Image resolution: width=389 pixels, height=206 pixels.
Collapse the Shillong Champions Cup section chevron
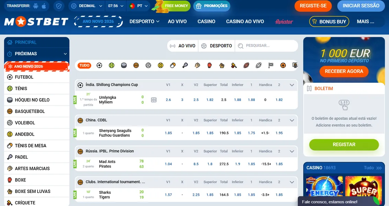[x=292, y=85]
